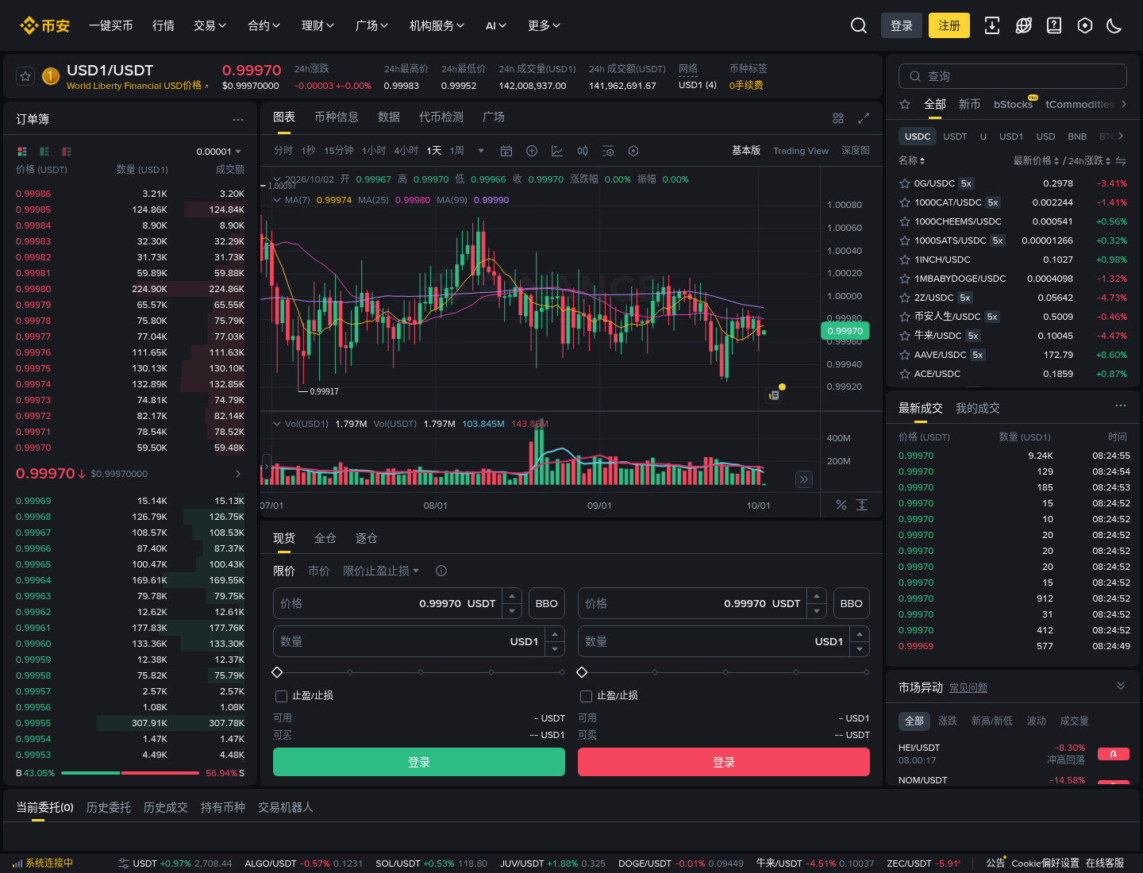Favorite the USD1/USDT pair with the star
This screenshot has height=873, width=1143.
click(x=25, y=76)
